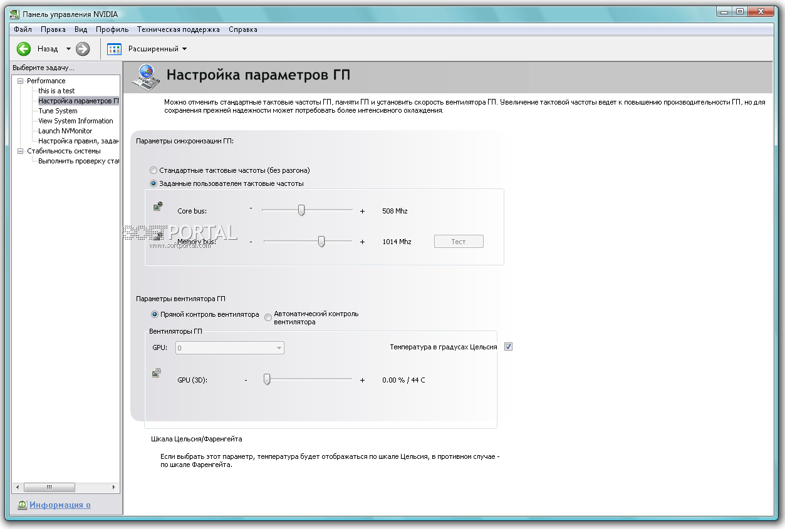Open the disabled GPU combo box
The width and height of the screenshot is (785, 529).
coord(230,347)
